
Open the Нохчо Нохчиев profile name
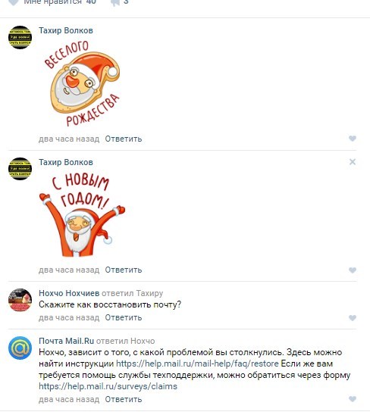69,293
